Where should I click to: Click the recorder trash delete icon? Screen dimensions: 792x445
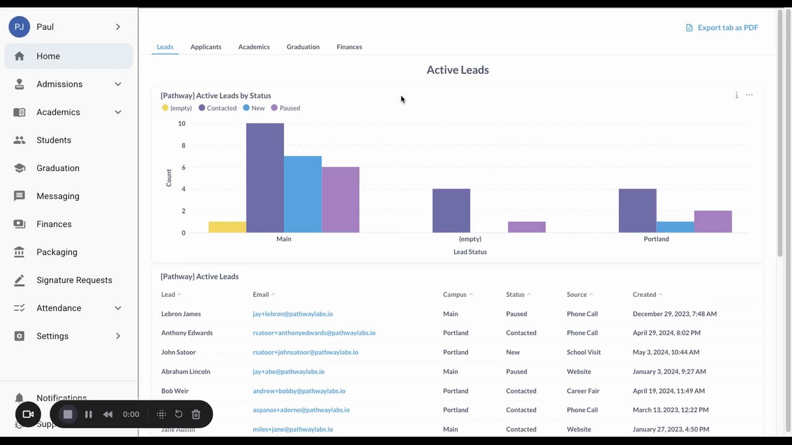coord(196,414)
